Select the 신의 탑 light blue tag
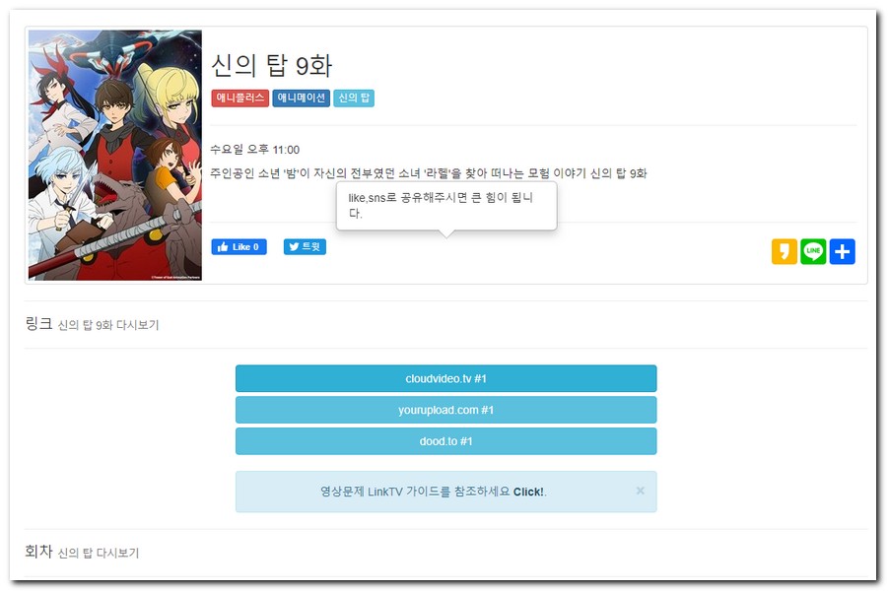The image size is (888, 591). pyautogui.click(x=354, y=98)
